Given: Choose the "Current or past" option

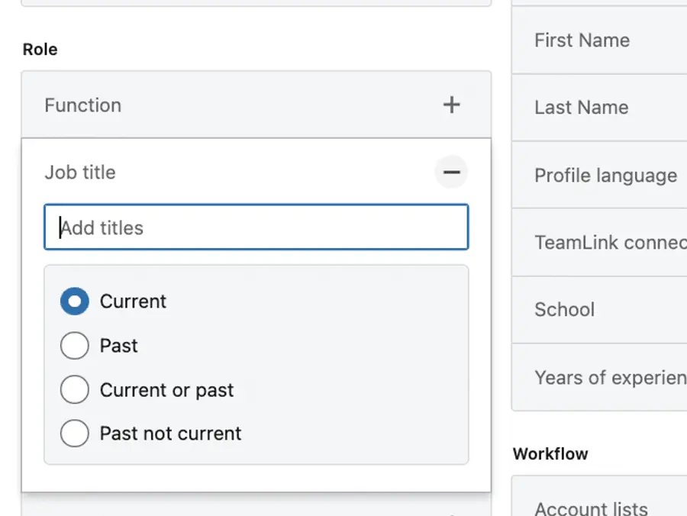Looking at the screenshot, I should [74, 389].
